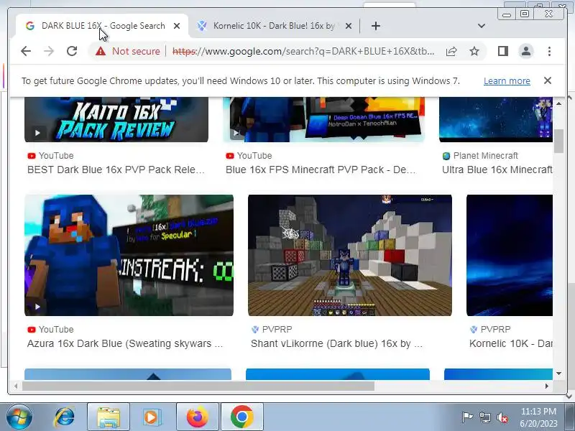The width and height of the screenshot is (575, 431).
Task: Close the DARK BLUE 16X Google Search tab
Action: (177, 26)
